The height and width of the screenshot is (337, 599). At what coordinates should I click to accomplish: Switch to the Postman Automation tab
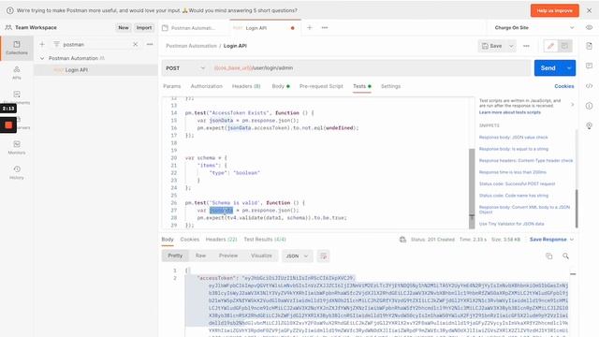coord(194,28)
